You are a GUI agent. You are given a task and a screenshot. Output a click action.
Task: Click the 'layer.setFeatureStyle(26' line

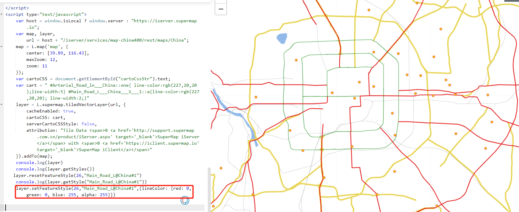pos(104,188)
